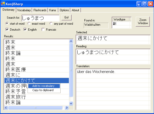Click the horizontal scrollbar thumb in results
Image resolution: width=154 pixels, height=114 pixels.
[x=35, y=108]
